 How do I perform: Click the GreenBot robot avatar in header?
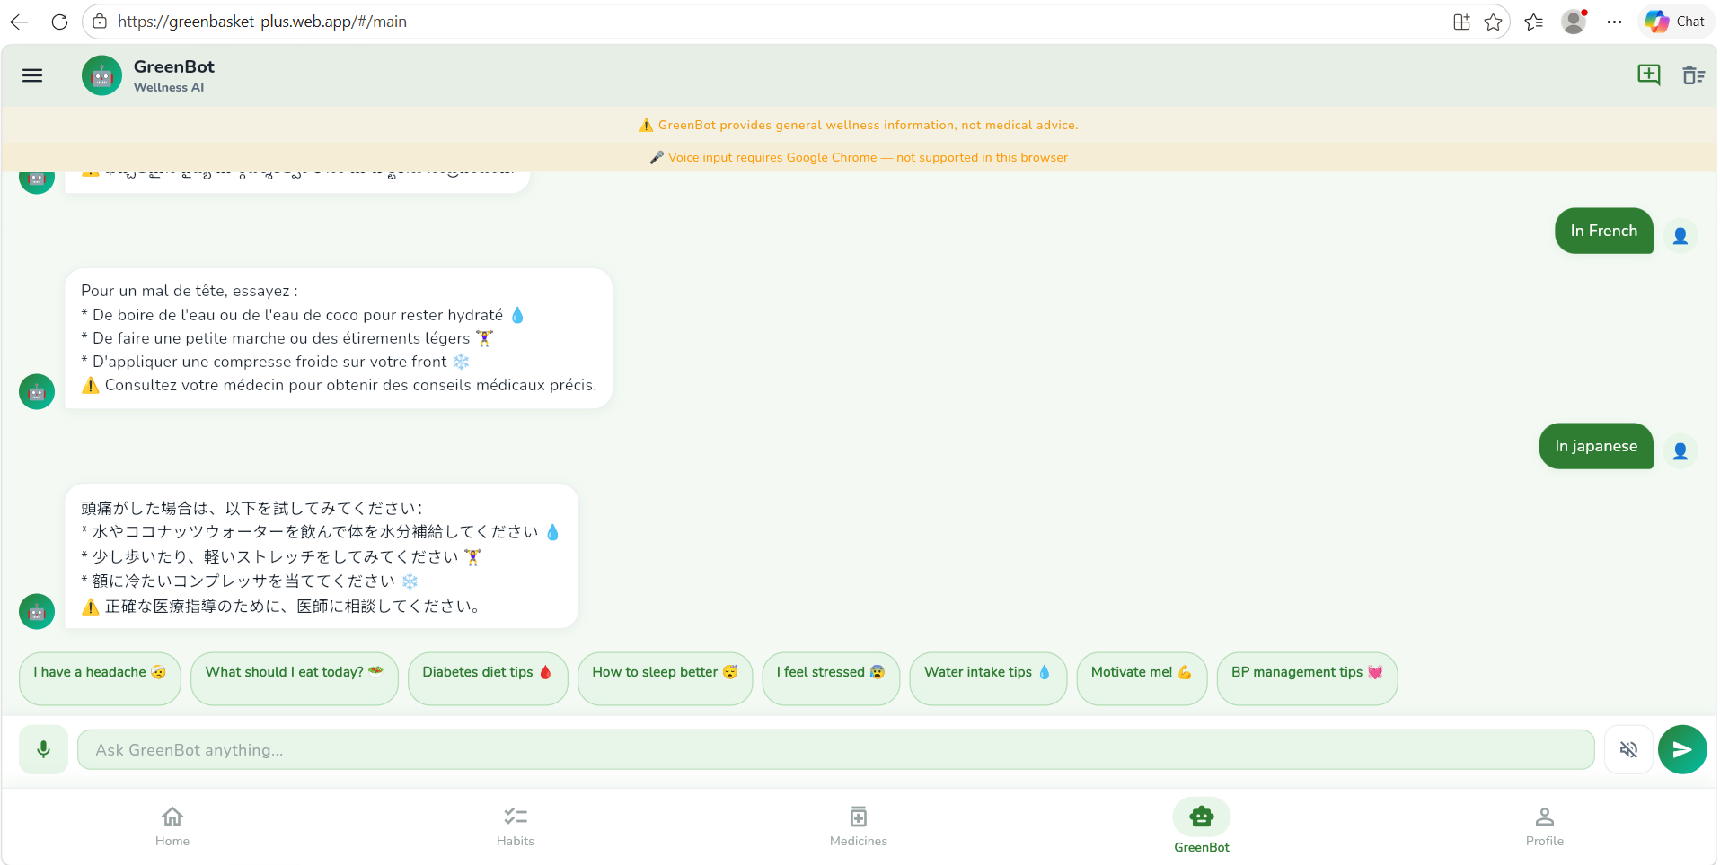coord(101,75)
